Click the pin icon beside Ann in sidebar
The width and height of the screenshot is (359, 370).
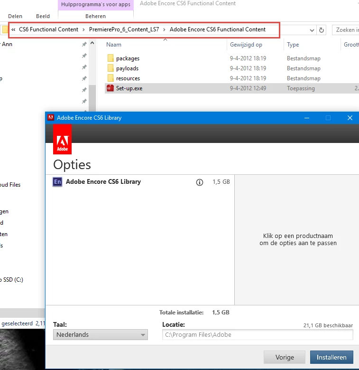[x=84, y=44]
